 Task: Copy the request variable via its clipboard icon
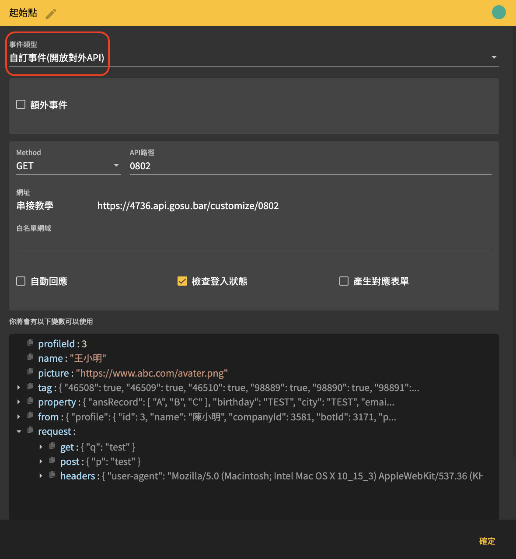(30, 430)
